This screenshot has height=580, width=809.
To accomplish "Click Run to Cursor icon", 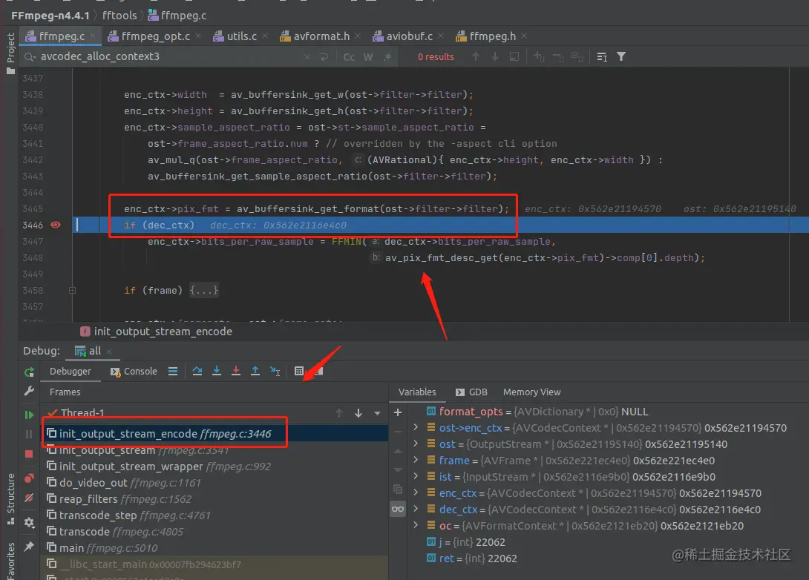I will pyautogui.click(x=275, y=371).
